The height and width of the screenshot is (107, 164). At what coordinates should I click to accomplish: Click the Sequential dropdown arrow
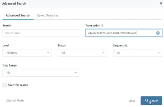(159, 53)
